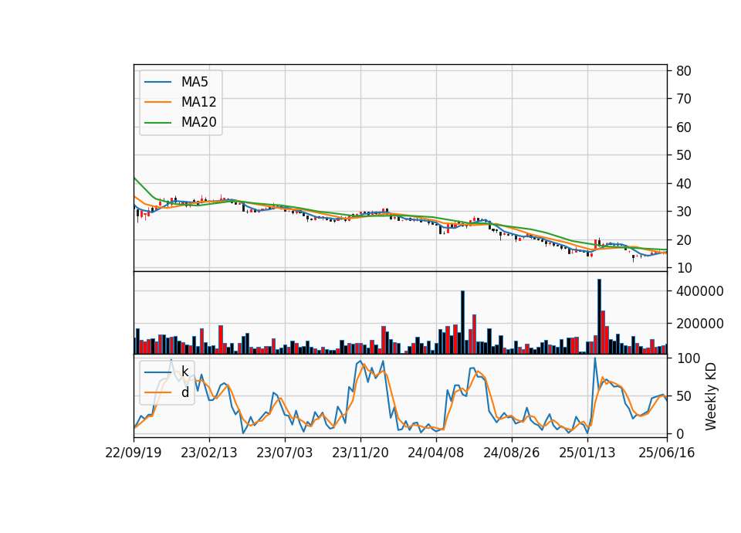Click the price axis value 70

(x=684, y=99)
